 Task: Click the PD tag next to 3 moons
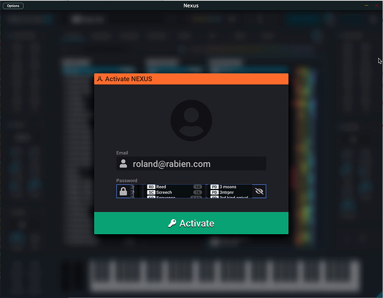[214, 187]
